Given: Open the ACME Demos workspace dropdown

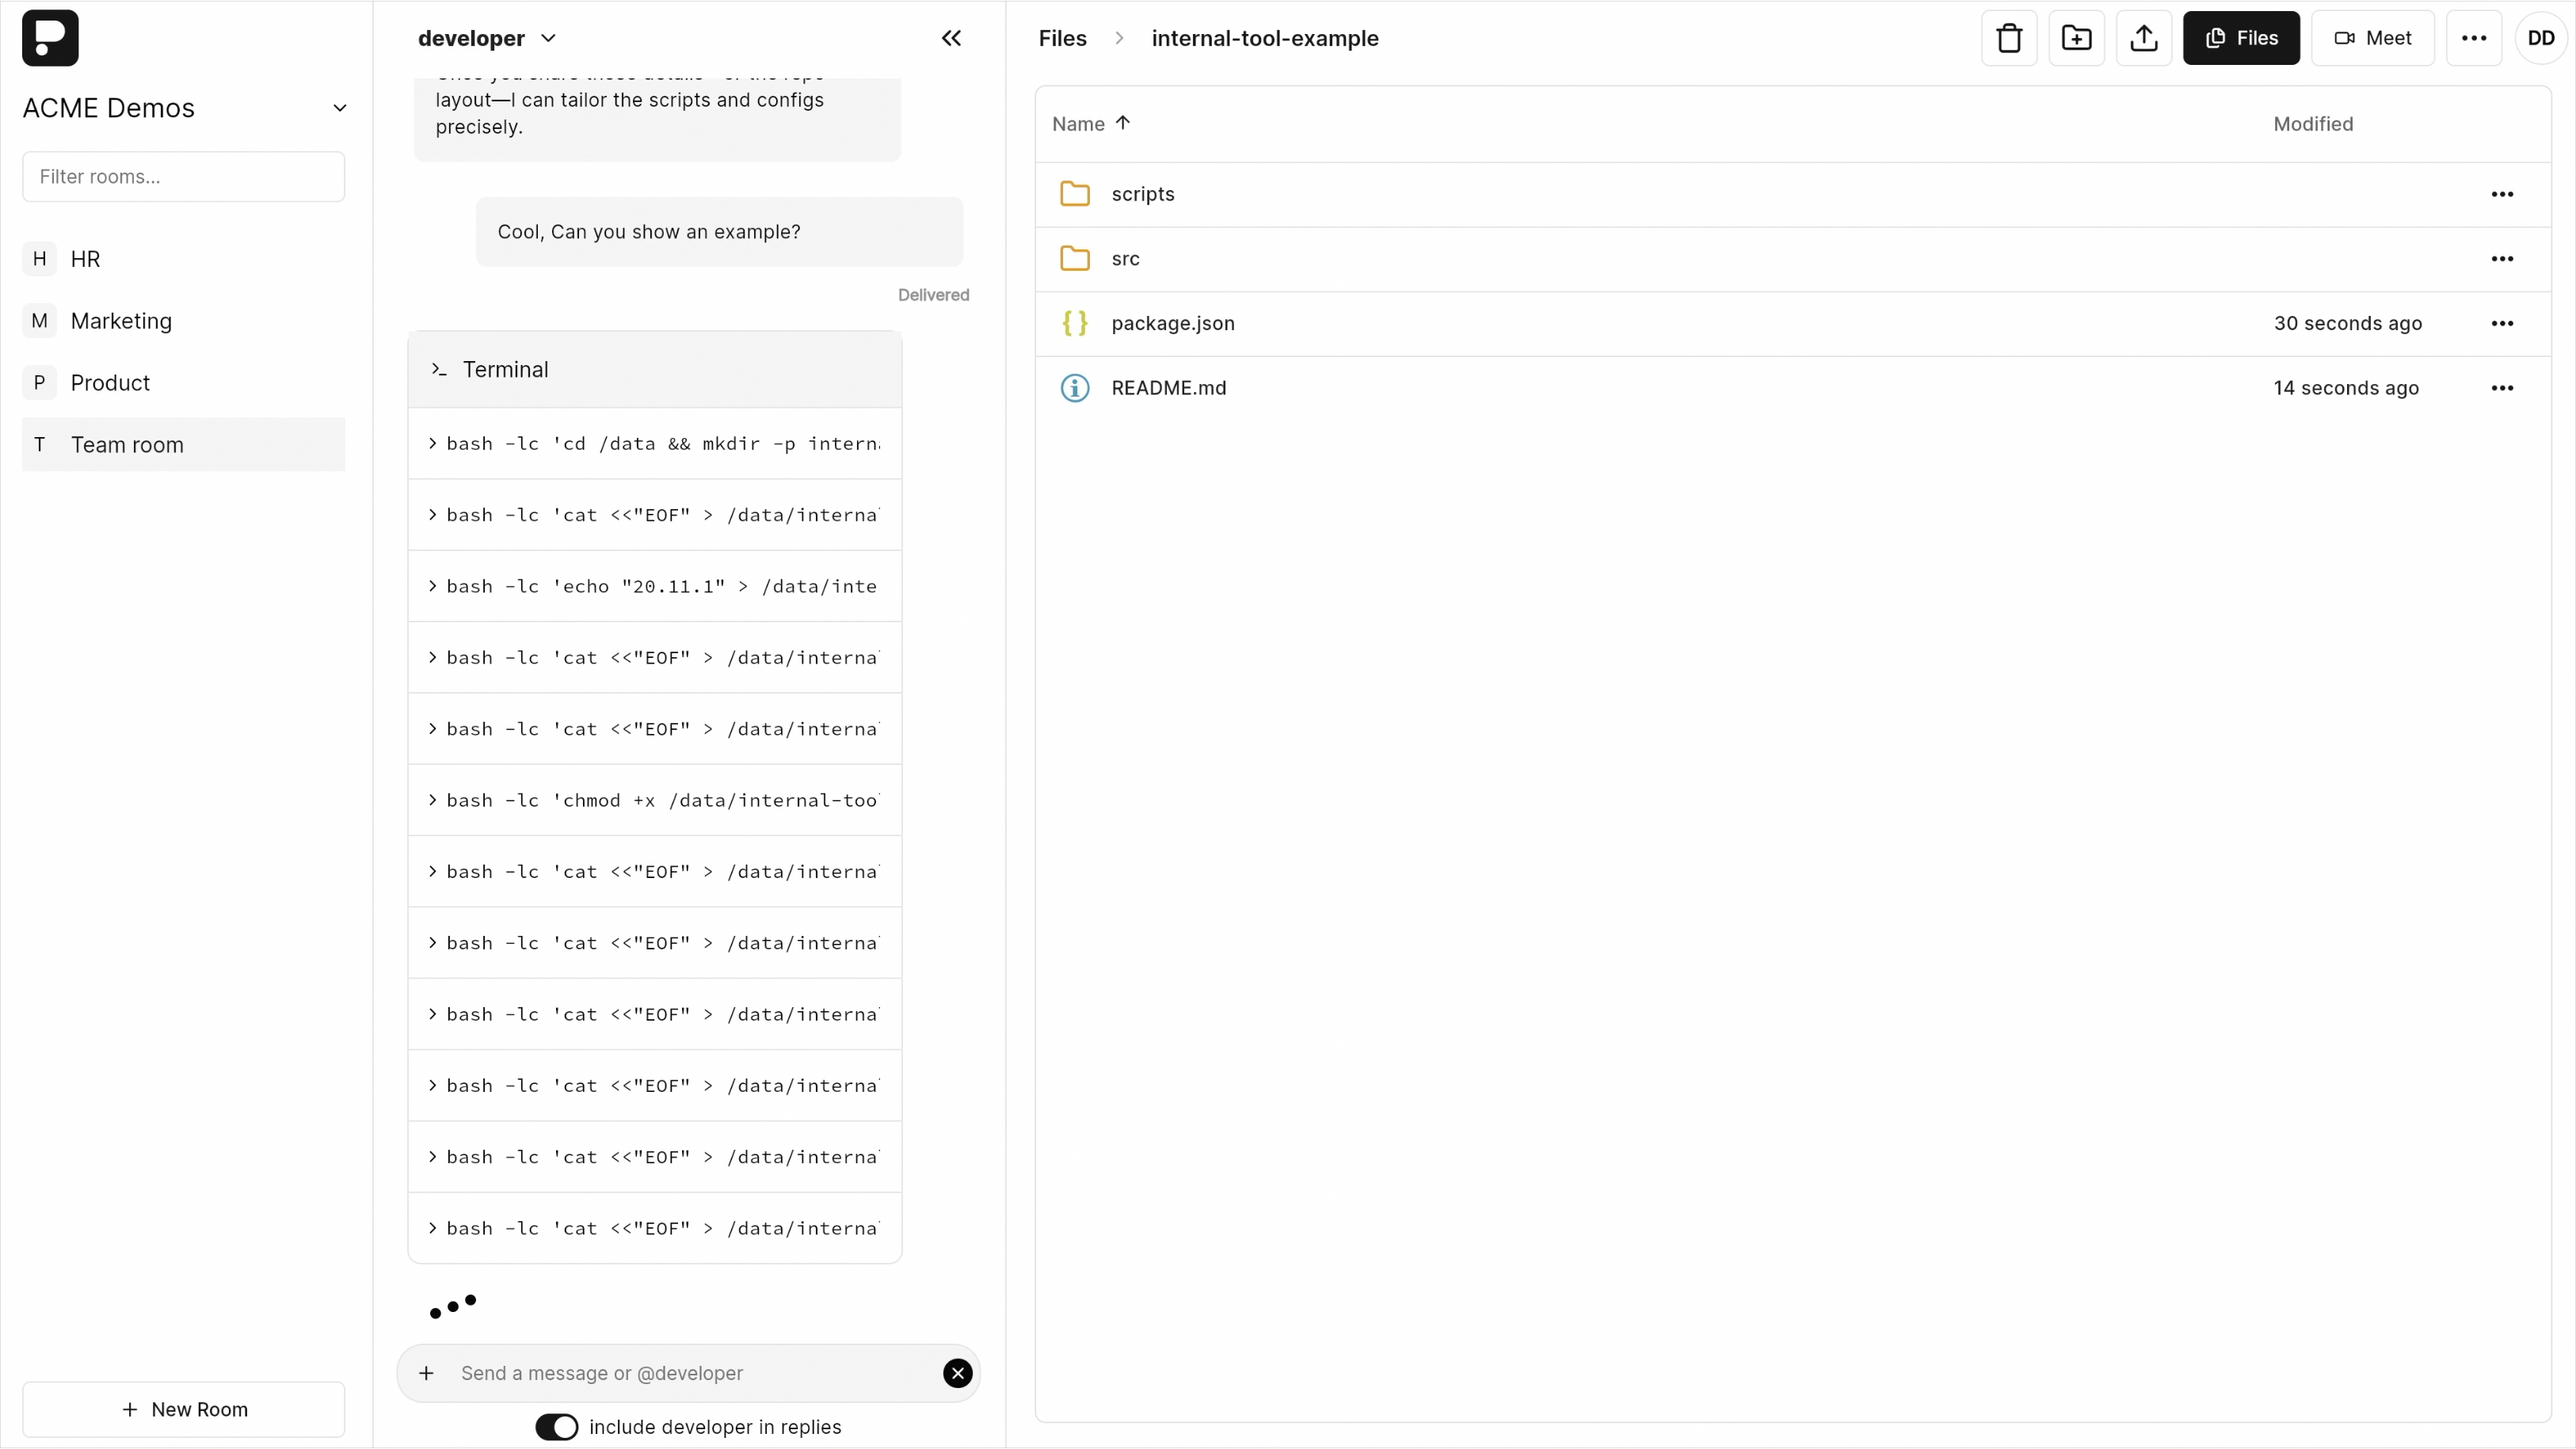Looking at the screenshot, I should tap(339, 108).
